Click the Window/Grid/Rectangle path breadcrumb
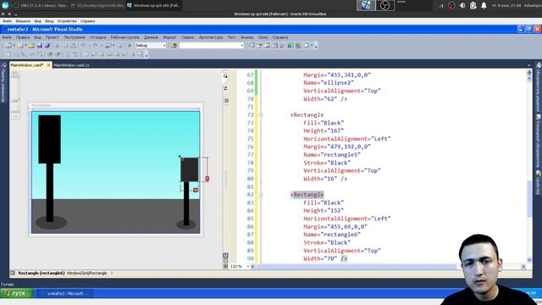The image size is (542, 305). [86, 273]
